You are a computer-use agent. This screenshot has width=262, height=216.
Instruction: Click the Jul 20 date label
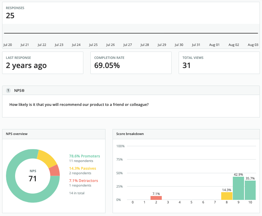8,45
